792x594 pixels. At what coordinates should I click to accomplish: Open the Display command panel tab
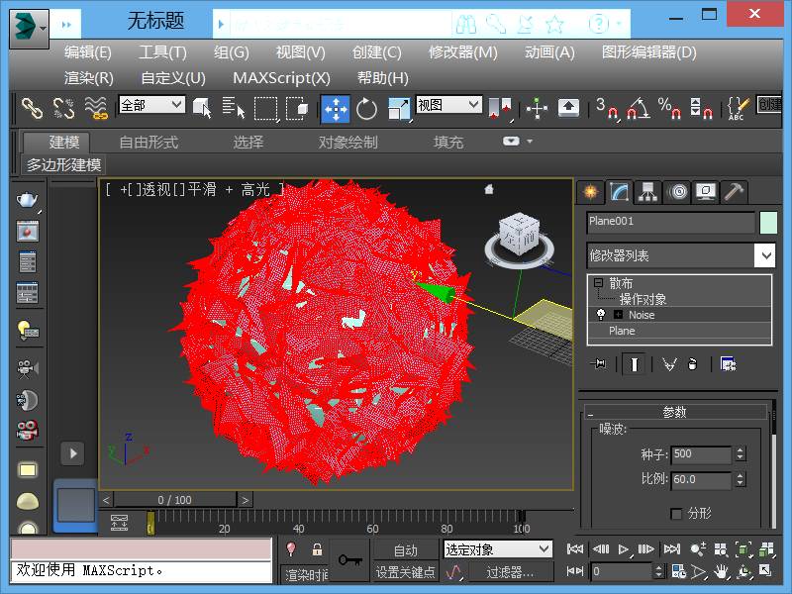point(706,192)
